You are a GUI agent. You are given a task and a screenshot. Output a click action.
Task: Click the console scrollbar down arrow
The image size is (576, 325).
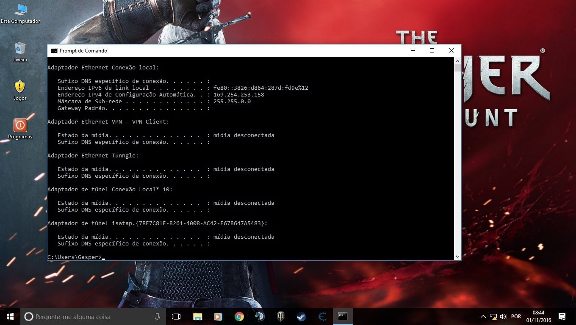point(457,257)
